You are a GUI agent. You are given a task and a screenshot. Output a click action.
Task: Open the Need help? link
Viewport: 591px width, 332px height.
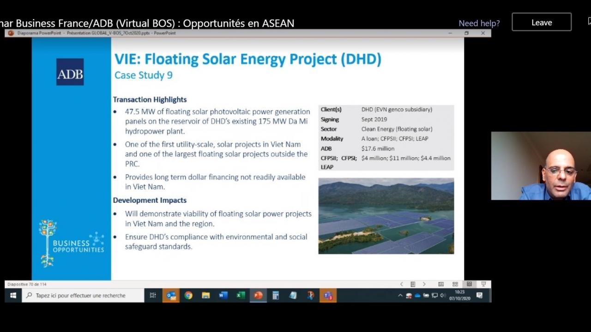click(479, 23)
